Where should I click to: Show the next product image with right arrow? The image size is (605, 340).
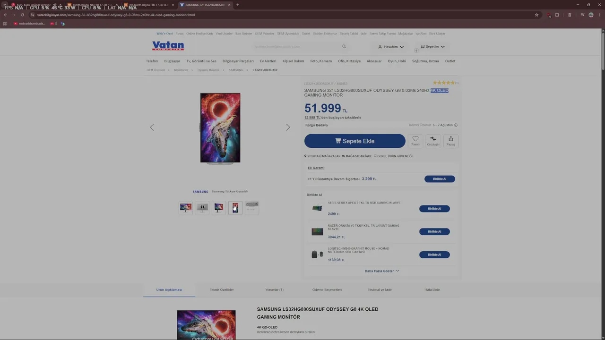288,127
